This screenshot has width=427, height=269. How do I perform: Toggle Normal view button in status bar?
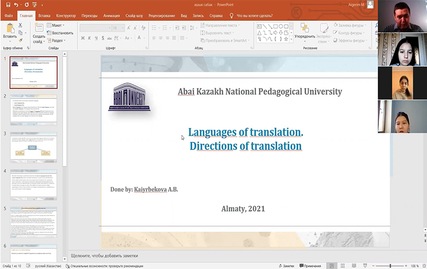(x=332, y=265)
